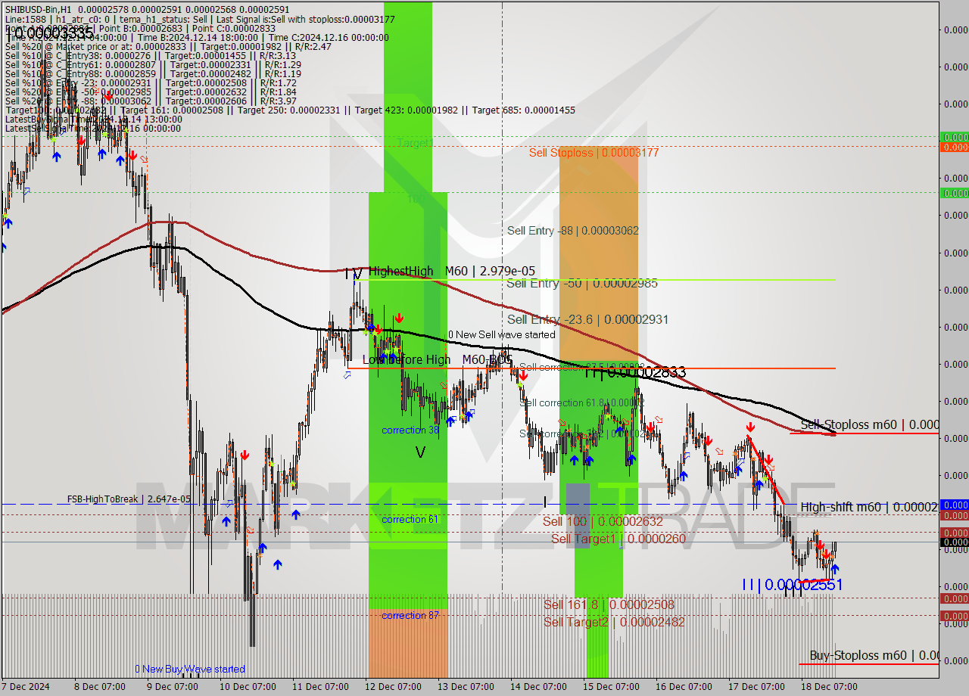Click the Buy-Stoploss m60 label

(x=874, y=655)
